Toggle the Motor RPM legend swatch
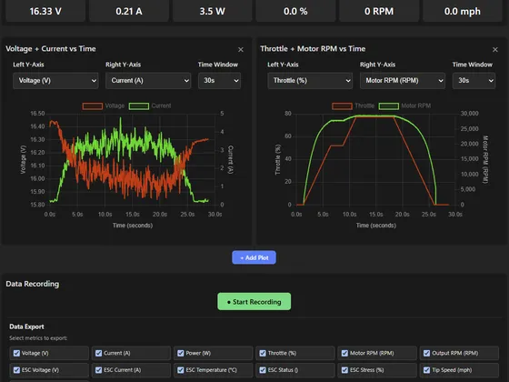The width and height of the screenshot is (509, 382). coord(389,106)
